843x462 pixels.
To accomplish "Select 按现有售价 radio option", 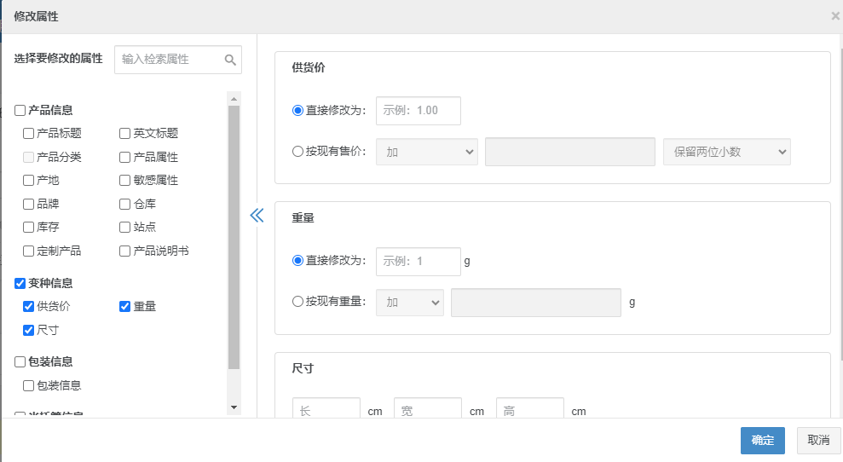I will [297, 152].
